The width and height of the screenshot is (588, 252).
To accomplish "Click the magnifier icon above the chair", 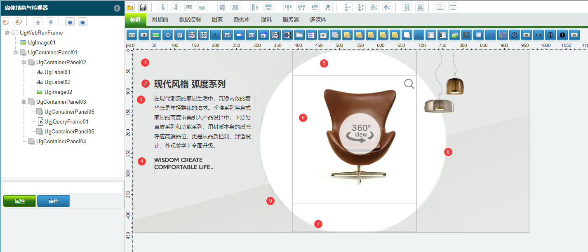I will tap(409, 84).
